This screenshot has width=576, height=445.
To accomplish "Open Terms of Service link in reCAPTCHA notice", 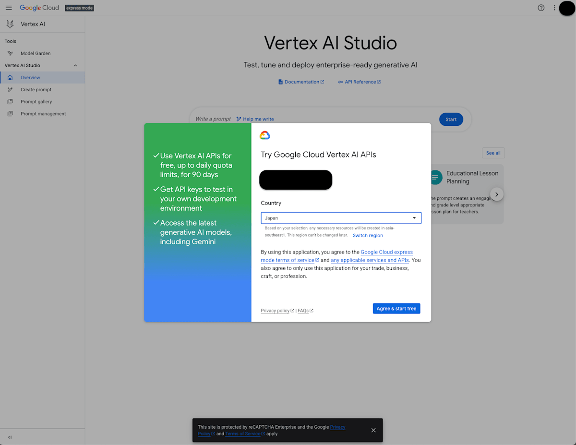I will (245, 434).
